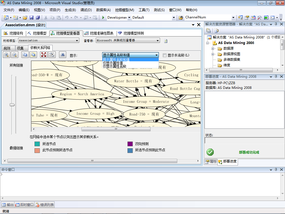Click the Open File folder icon

click(25, 18)
